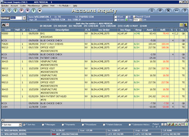Click the question mark button beside Lookup

tap(25, 18)
